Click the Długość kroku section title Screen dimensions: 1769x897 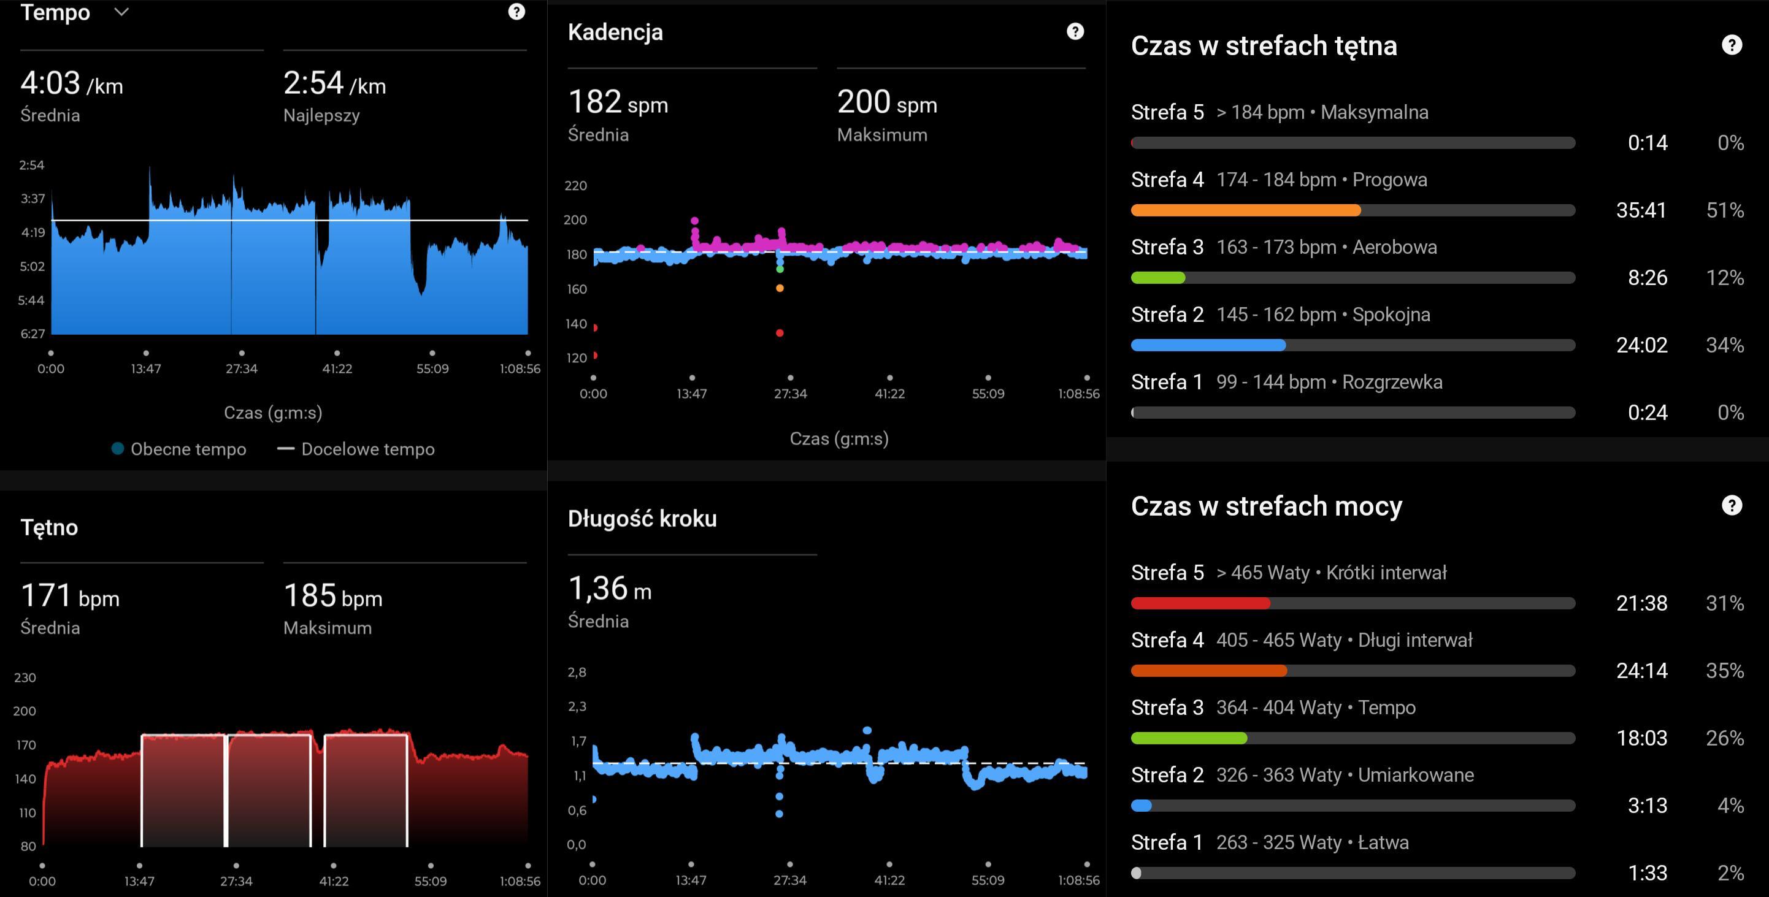pos(642,519)
